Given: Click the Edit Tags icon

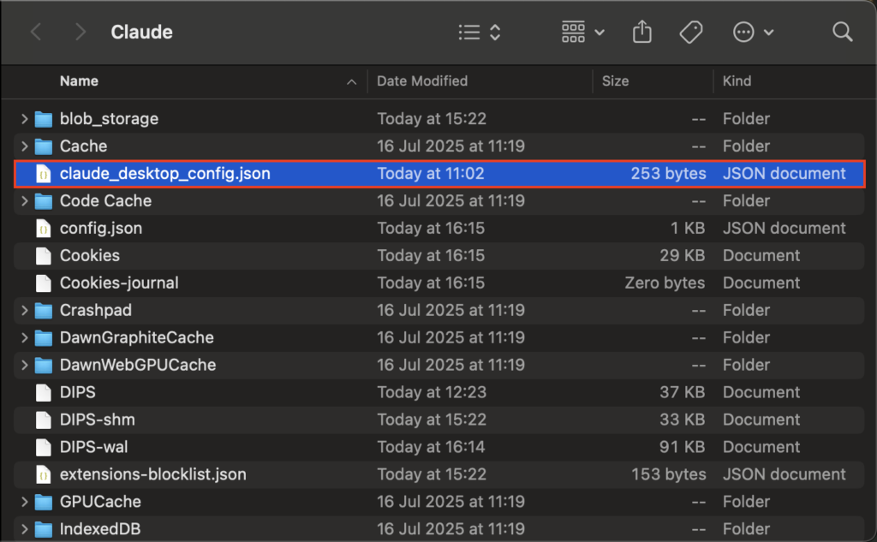Looking at the screenshot, I should pos(690,33).
